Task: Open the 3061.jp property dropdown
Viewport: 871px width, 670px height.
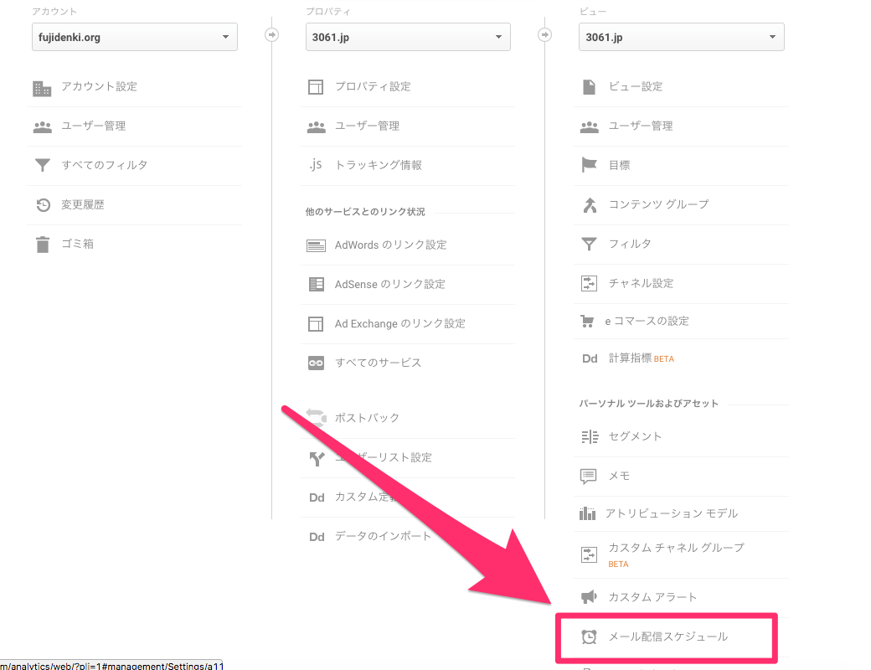Action: [407, 37]
